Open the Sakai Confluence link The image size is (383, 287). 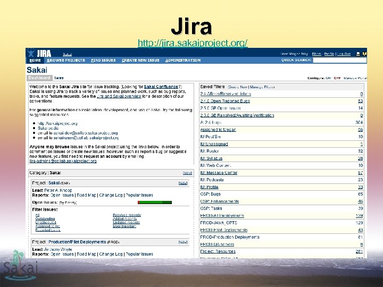pyautogui.click(x=161, y=87)
